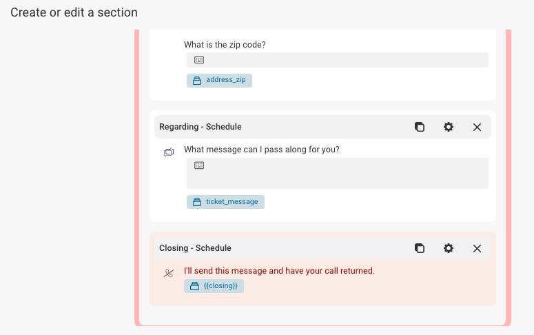Duplicate the Closing - Schedule block
534x335 pixels.
click(x=420, y=248)
